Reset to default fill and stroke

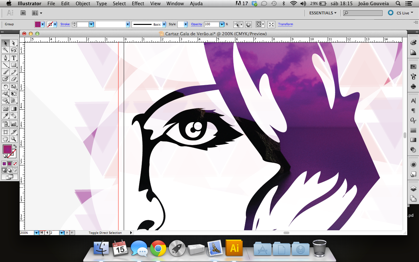5,156
